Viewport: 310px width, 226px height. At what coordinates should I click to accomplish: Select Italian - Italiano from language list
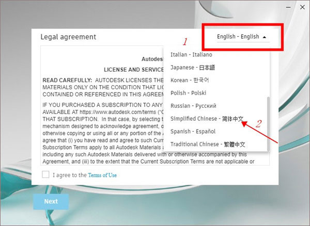point(215,55)
